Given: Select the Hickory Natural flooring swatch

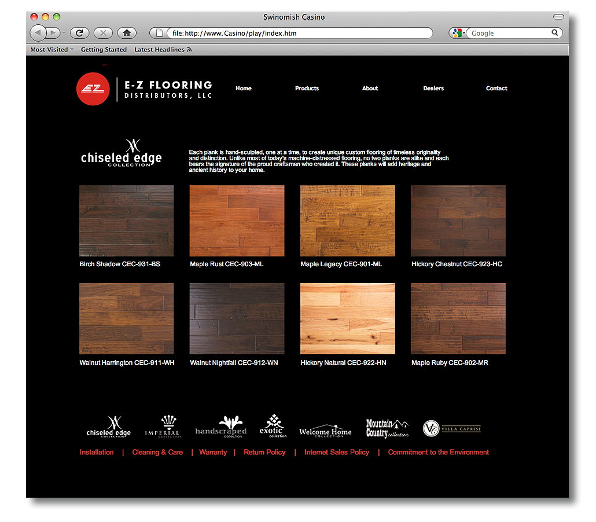Looking at the screenshot, I should (x=347, y=318).
